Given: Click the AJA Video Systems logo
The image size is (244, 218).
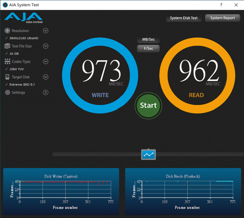Looking at the screenshot, I should pyautogui.click(x=23, y=18).
